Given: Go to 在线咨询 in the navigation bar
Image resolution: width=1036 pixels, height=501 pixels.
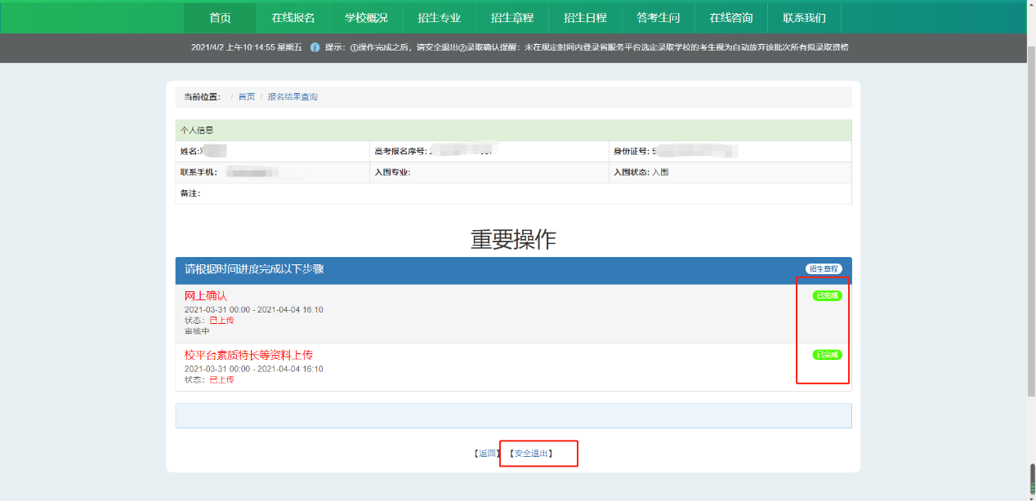Looking at the screenshot, I should tap(730, 18).
